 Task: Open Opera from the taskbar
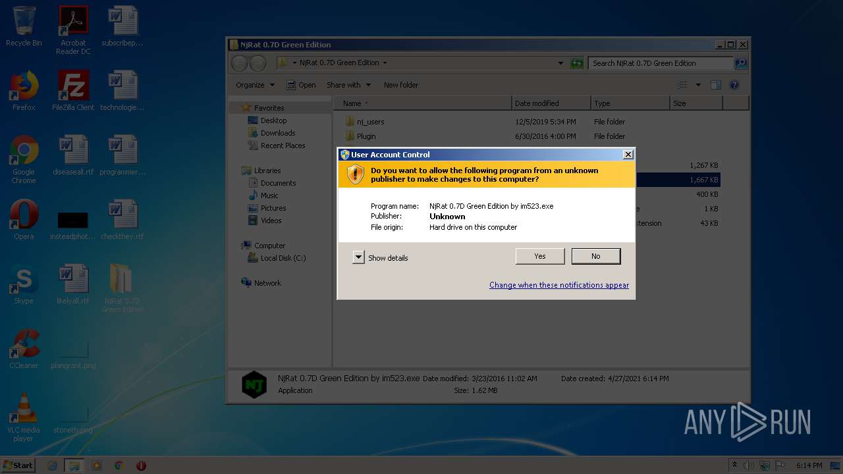point(141,465)
